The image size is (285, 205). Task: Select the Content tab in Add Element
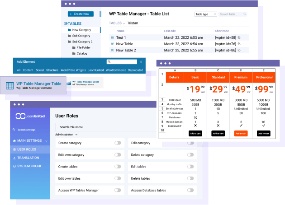coord(28,70)
